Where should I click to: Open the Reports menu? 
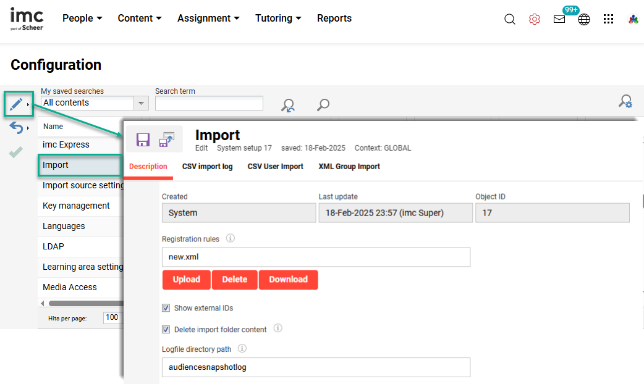pos(334,18)
